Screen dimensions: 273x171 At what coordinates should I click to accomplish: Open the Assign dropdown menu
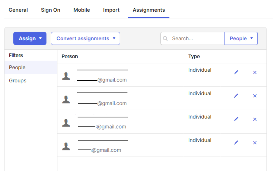(x=30, y=38)
